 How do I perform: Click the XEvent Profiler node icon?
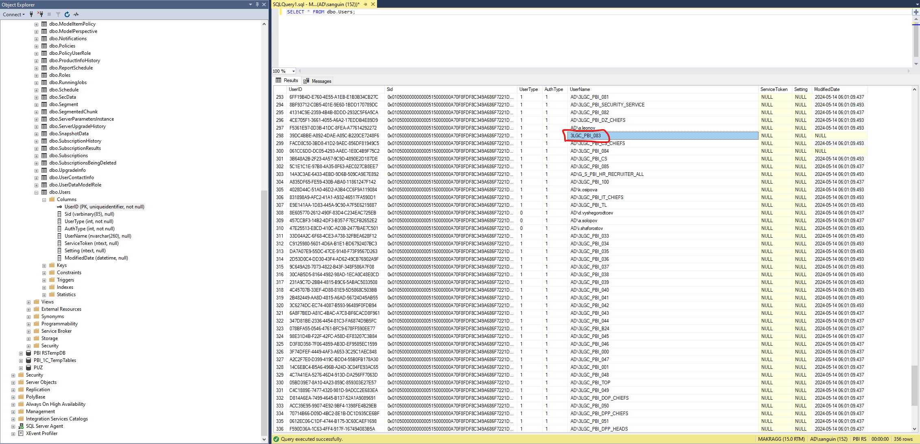pos(21,433)
